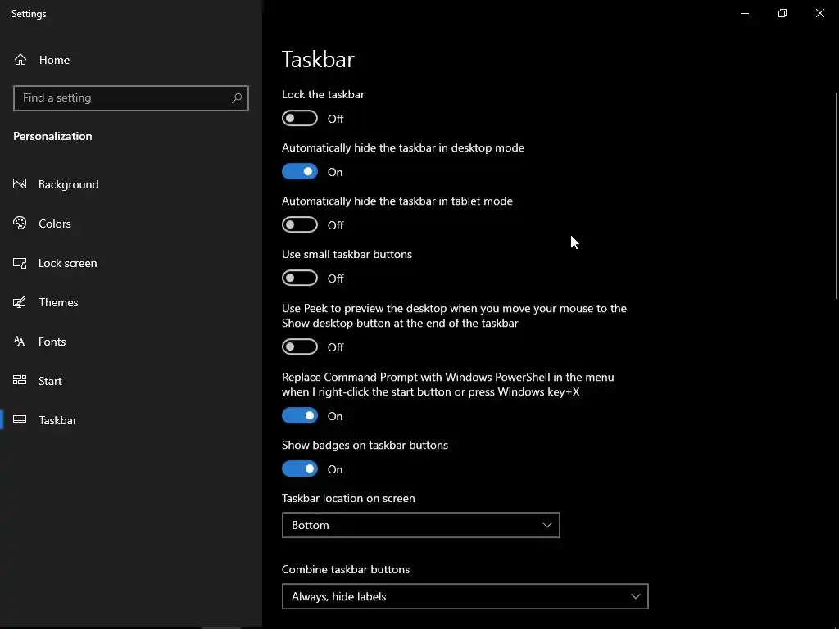
Task: Open Taskbar location on screen dropdown
Action: [420, 525]
